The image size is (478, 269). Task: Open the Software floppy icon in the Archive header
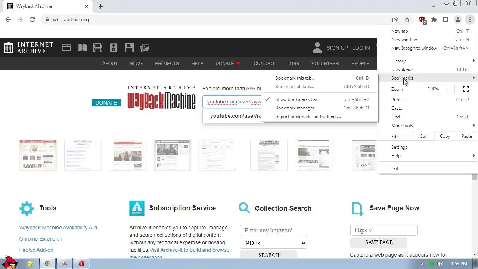pyautogui.click(x=129, y=48)
